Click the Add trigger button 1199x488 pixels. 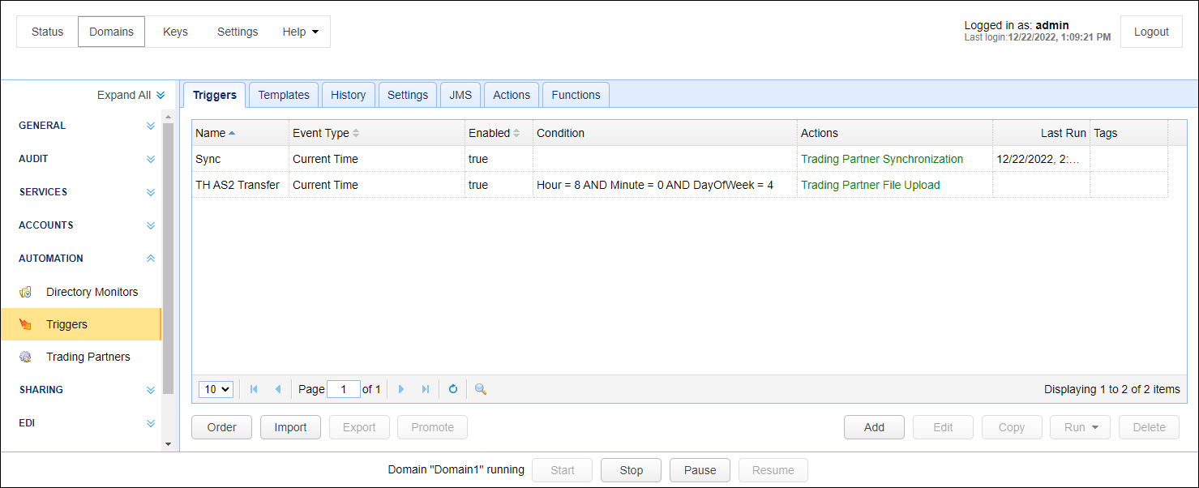click(874, 427)
